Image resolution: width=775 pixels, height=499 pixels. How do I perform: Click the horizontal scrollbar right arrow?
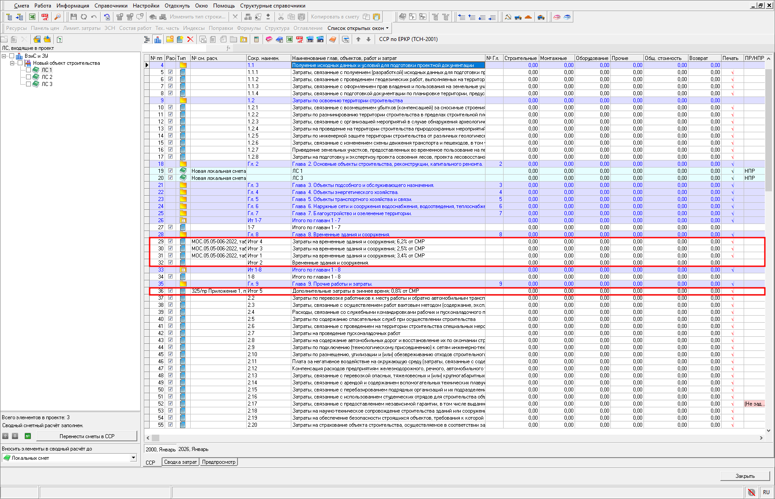pos(761,438)
